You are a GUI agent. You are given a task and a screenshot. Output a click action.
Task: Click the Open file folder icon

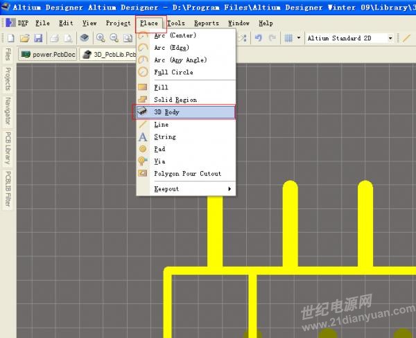click(25, 38)
